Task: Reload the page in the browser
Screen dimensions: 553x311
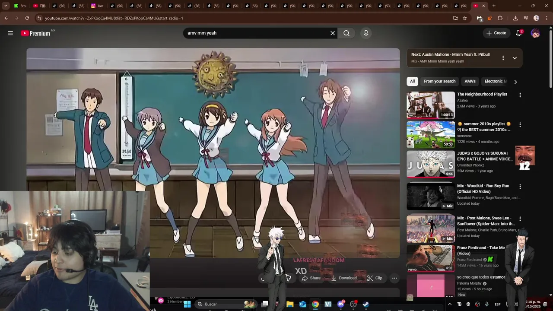Action: click(x=27, y=18)
